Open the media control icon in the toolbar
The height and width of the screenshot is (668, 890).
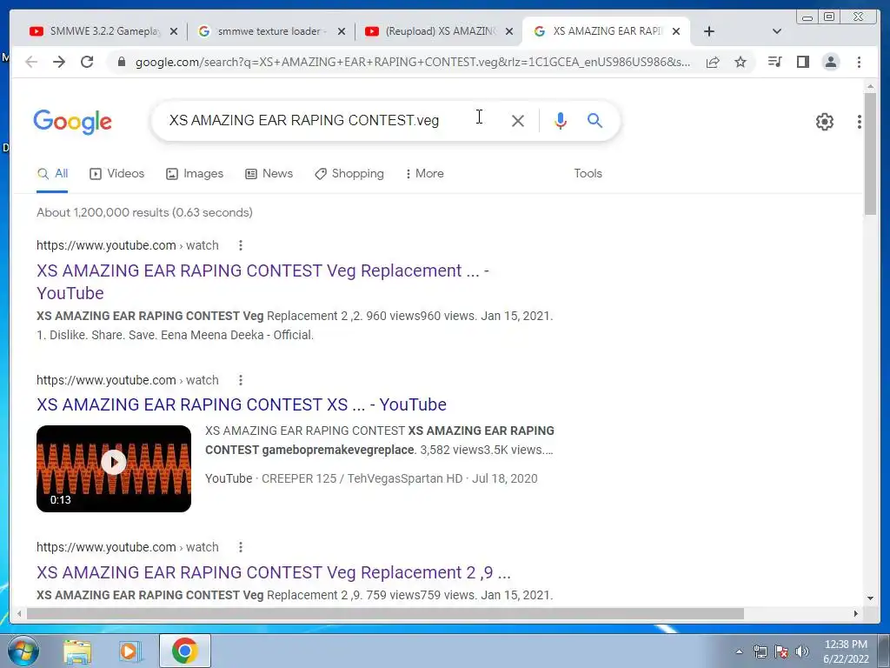(774, 62)
